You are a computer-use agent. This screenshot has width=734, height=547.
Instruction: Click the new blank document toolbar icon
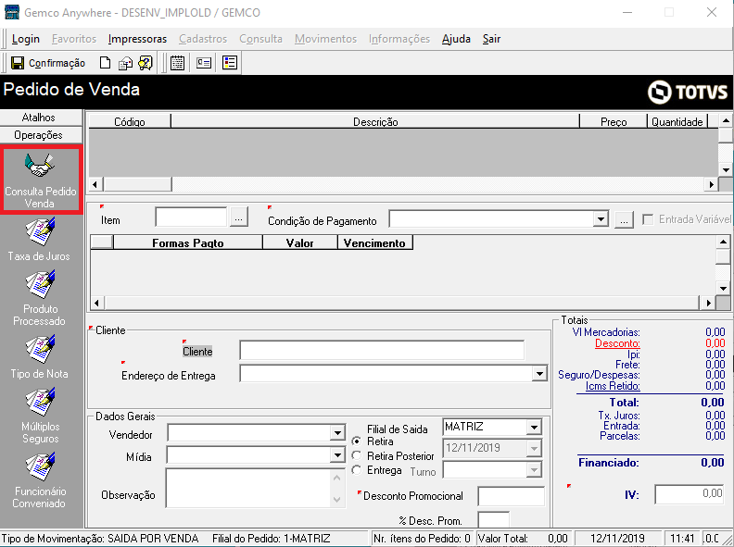click(x=105, y=63)
